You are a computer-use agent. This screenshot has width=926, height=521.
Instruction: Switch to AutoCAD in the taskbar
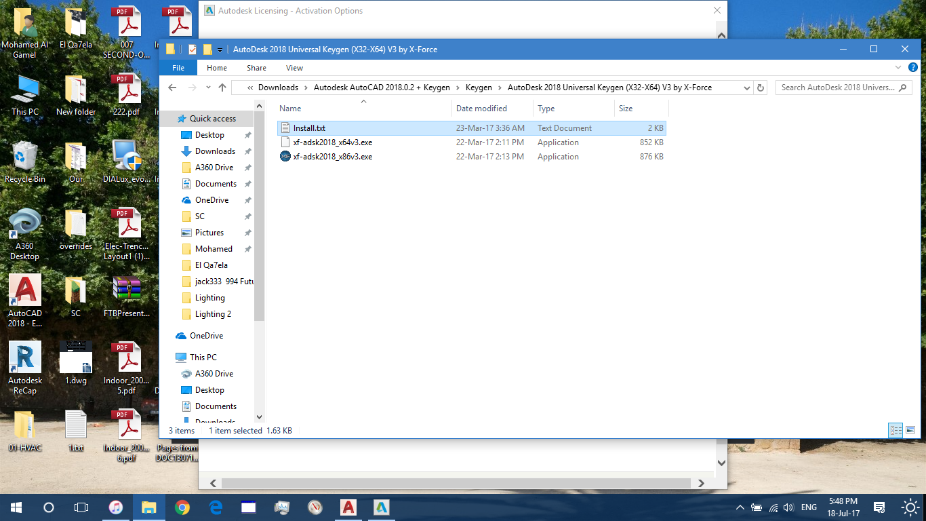[348, 507]
